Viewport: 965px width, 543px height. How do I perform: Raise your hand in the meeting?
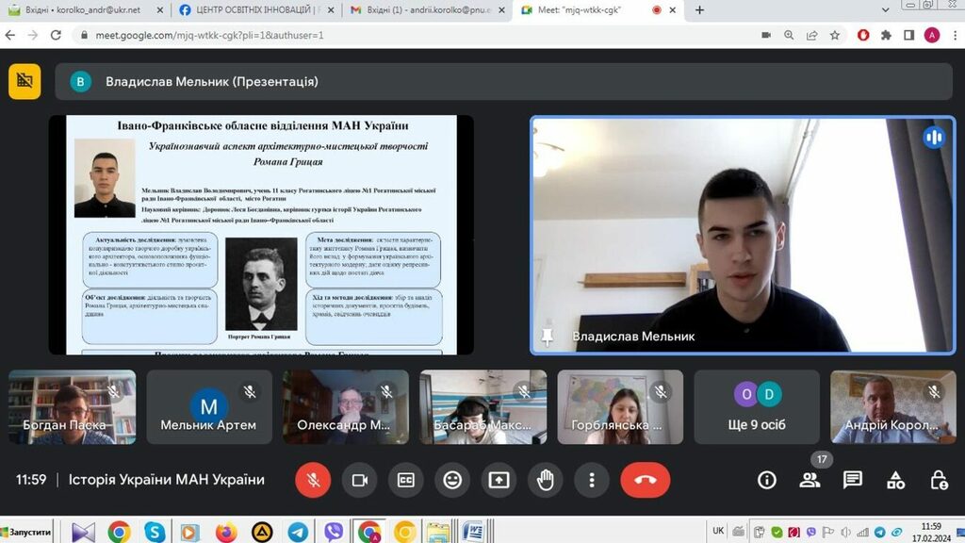[x=545, y=480]
